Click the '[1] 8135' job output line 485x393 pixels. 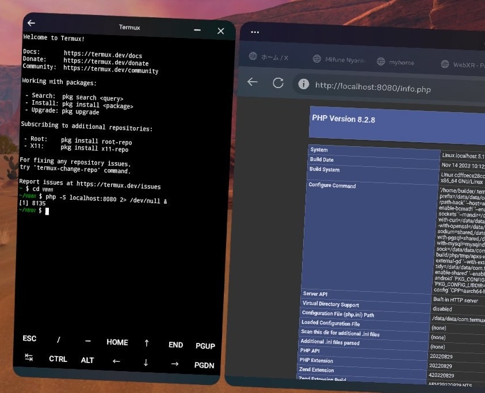(x=32, y=203)
